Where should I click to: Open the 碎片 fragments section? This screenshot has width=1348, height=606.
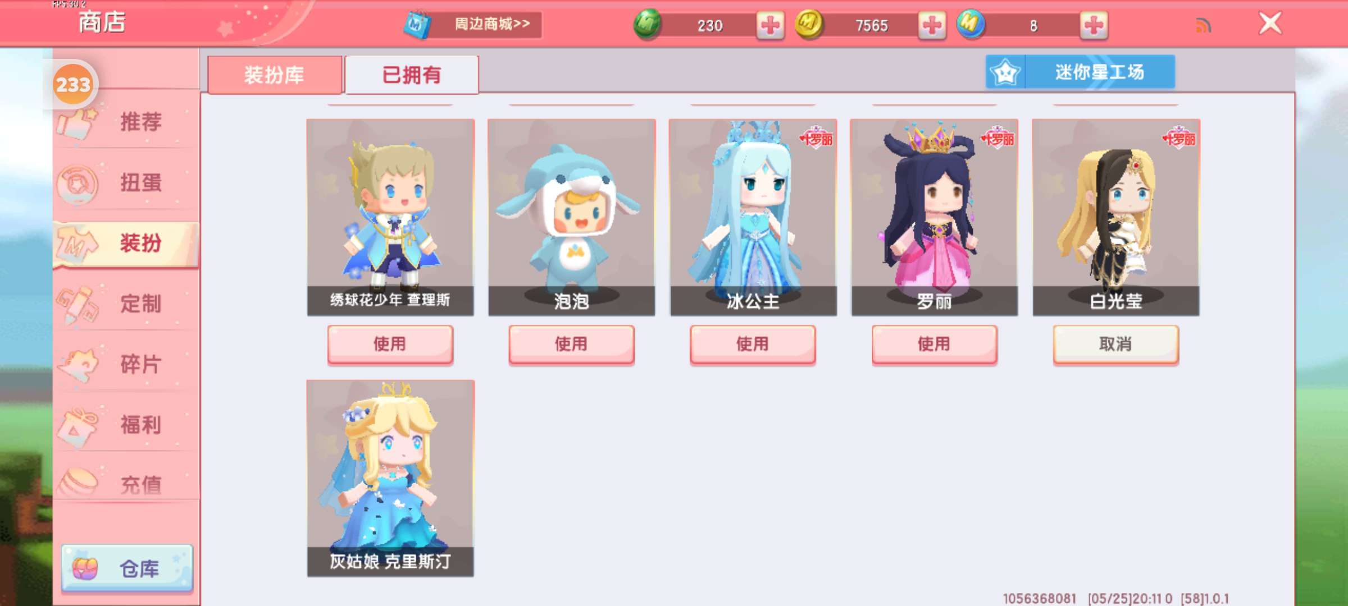click(x=126, y=364)
